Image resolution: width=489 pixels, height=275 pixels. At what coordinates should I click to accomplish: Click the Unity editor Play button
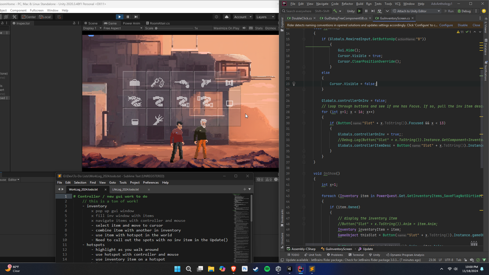click(119, 17)
